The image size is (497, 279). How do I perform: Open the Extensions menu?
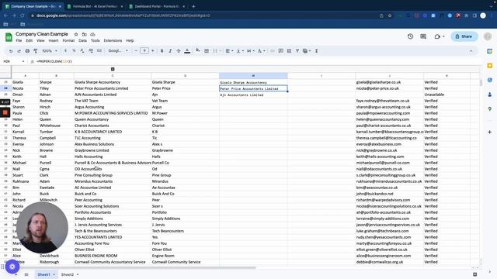[x=113, y=40]
